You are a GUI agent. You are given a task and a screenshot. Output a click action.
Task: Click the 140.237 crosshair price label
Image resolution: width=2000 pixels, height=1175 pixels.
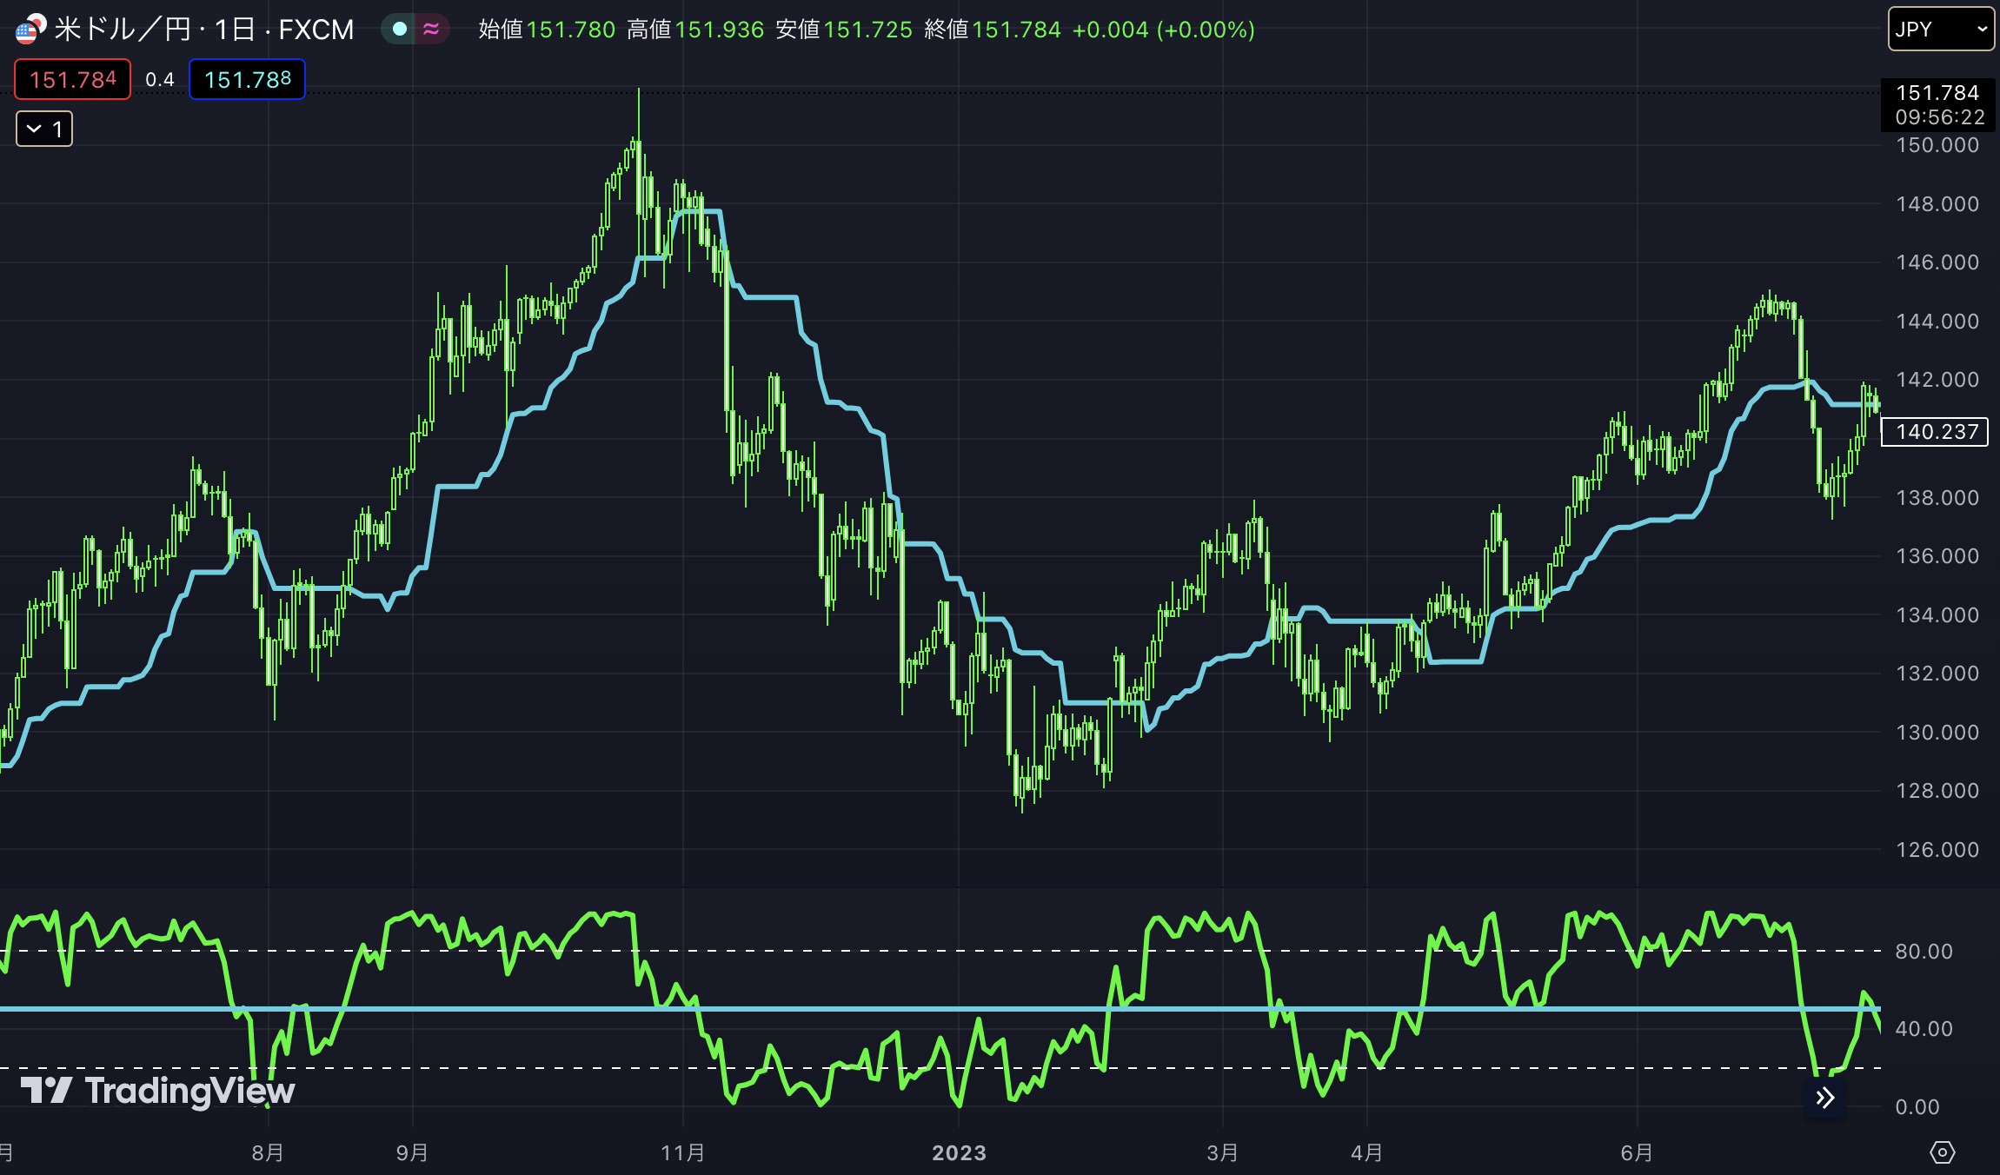1935,431
